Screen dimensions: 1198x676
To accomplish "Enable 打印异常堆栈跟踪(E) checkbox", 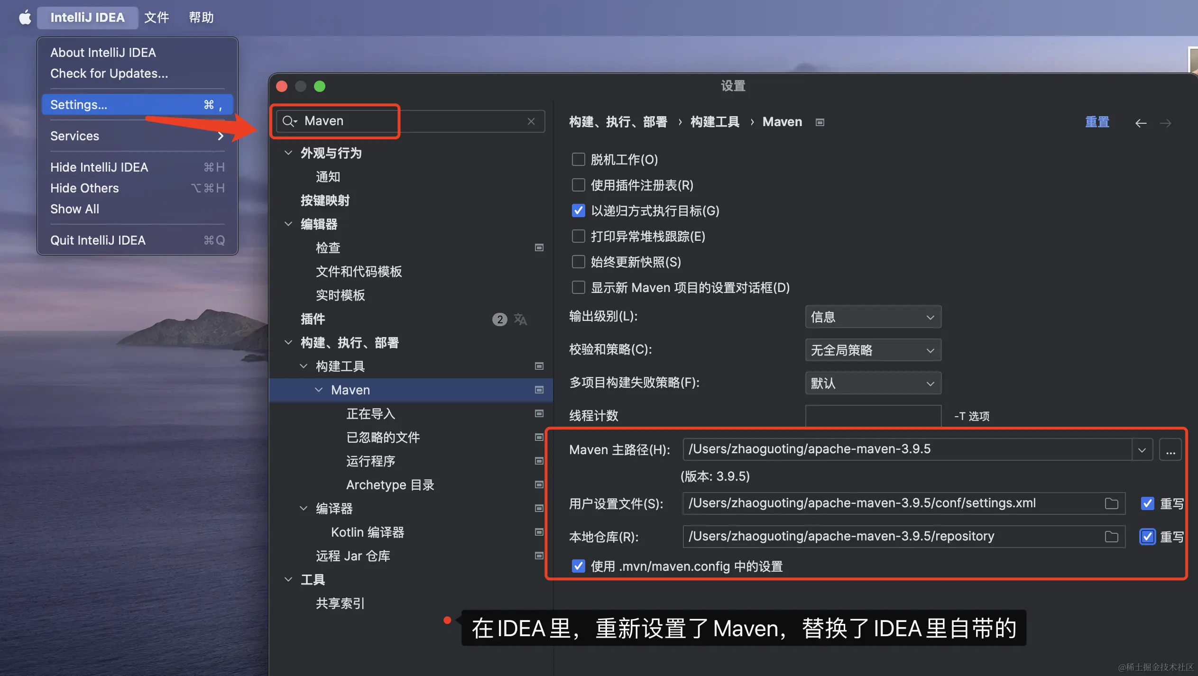I will click(578, 236).
